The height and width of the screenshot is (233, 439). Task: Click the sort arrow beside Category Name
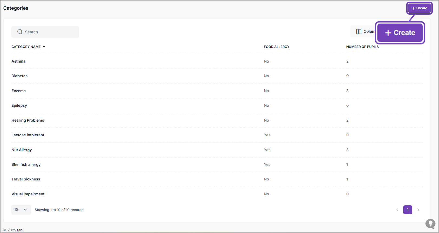44,47
